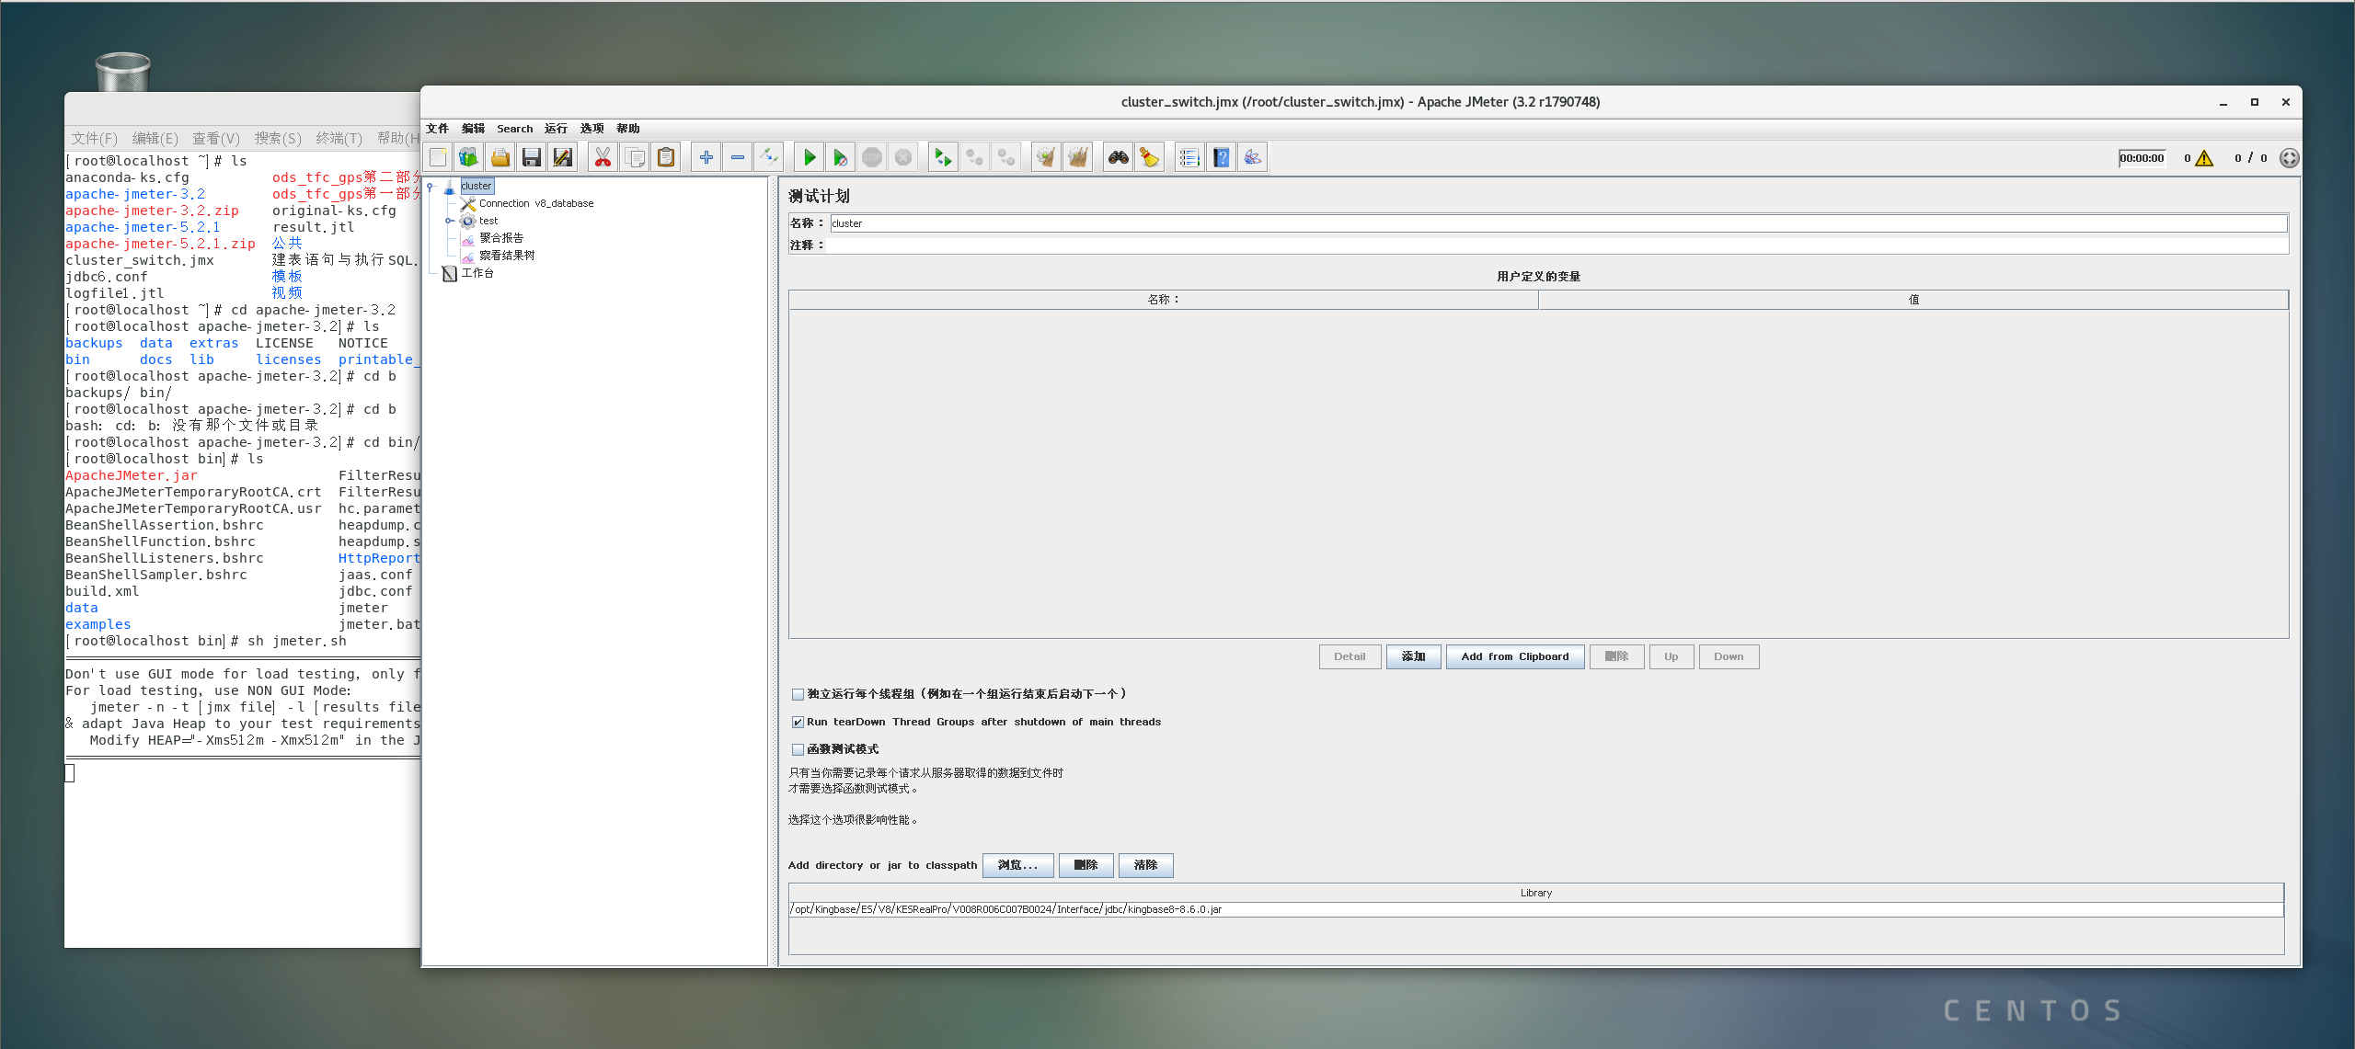Viewport: 2355px width, 1049px height.
Task: Click Start no pauses button
Action: [840, 158]
